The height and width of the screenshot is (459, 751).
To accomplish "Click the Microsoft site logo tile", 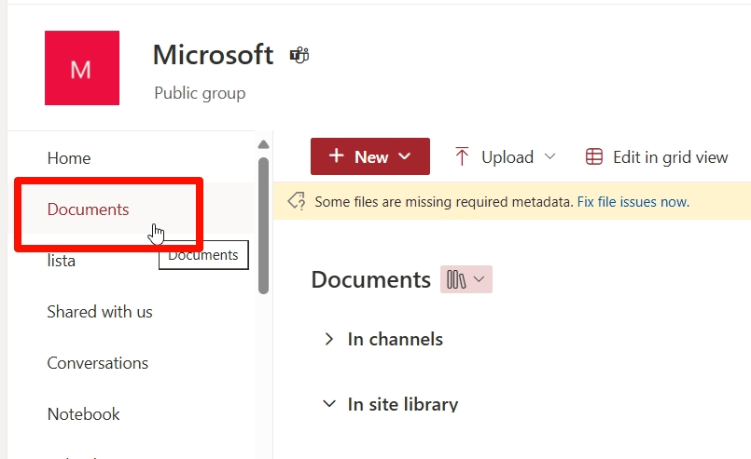I will [x=82, y=68].
